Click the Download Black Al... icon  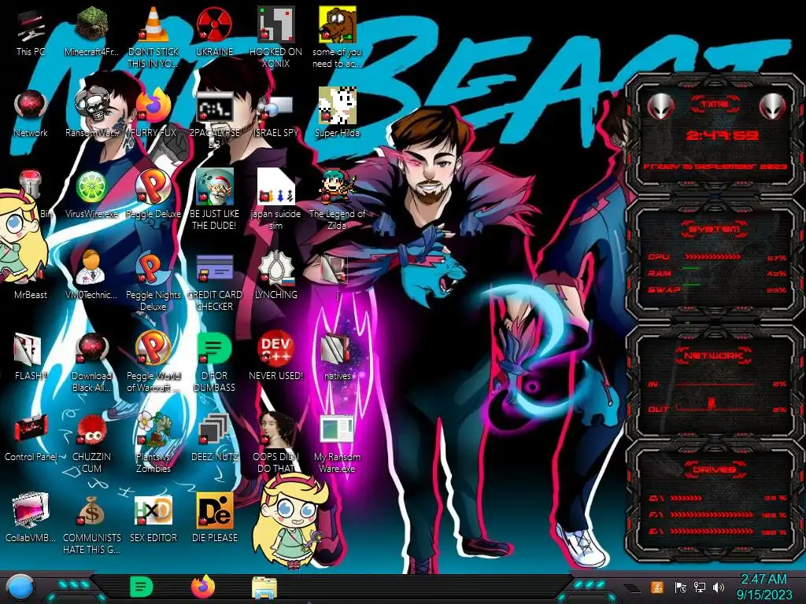91,349
